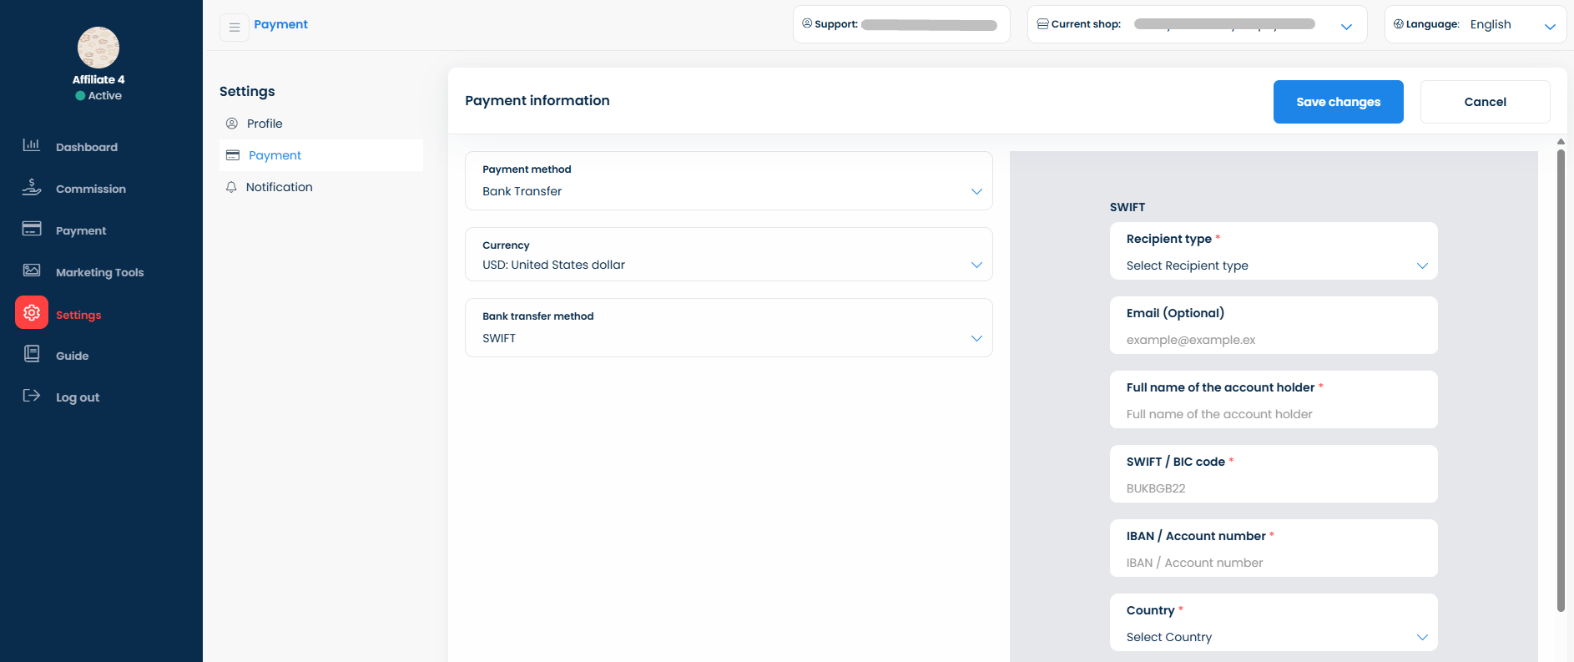Click the Save changes button

pos(1338,102)
